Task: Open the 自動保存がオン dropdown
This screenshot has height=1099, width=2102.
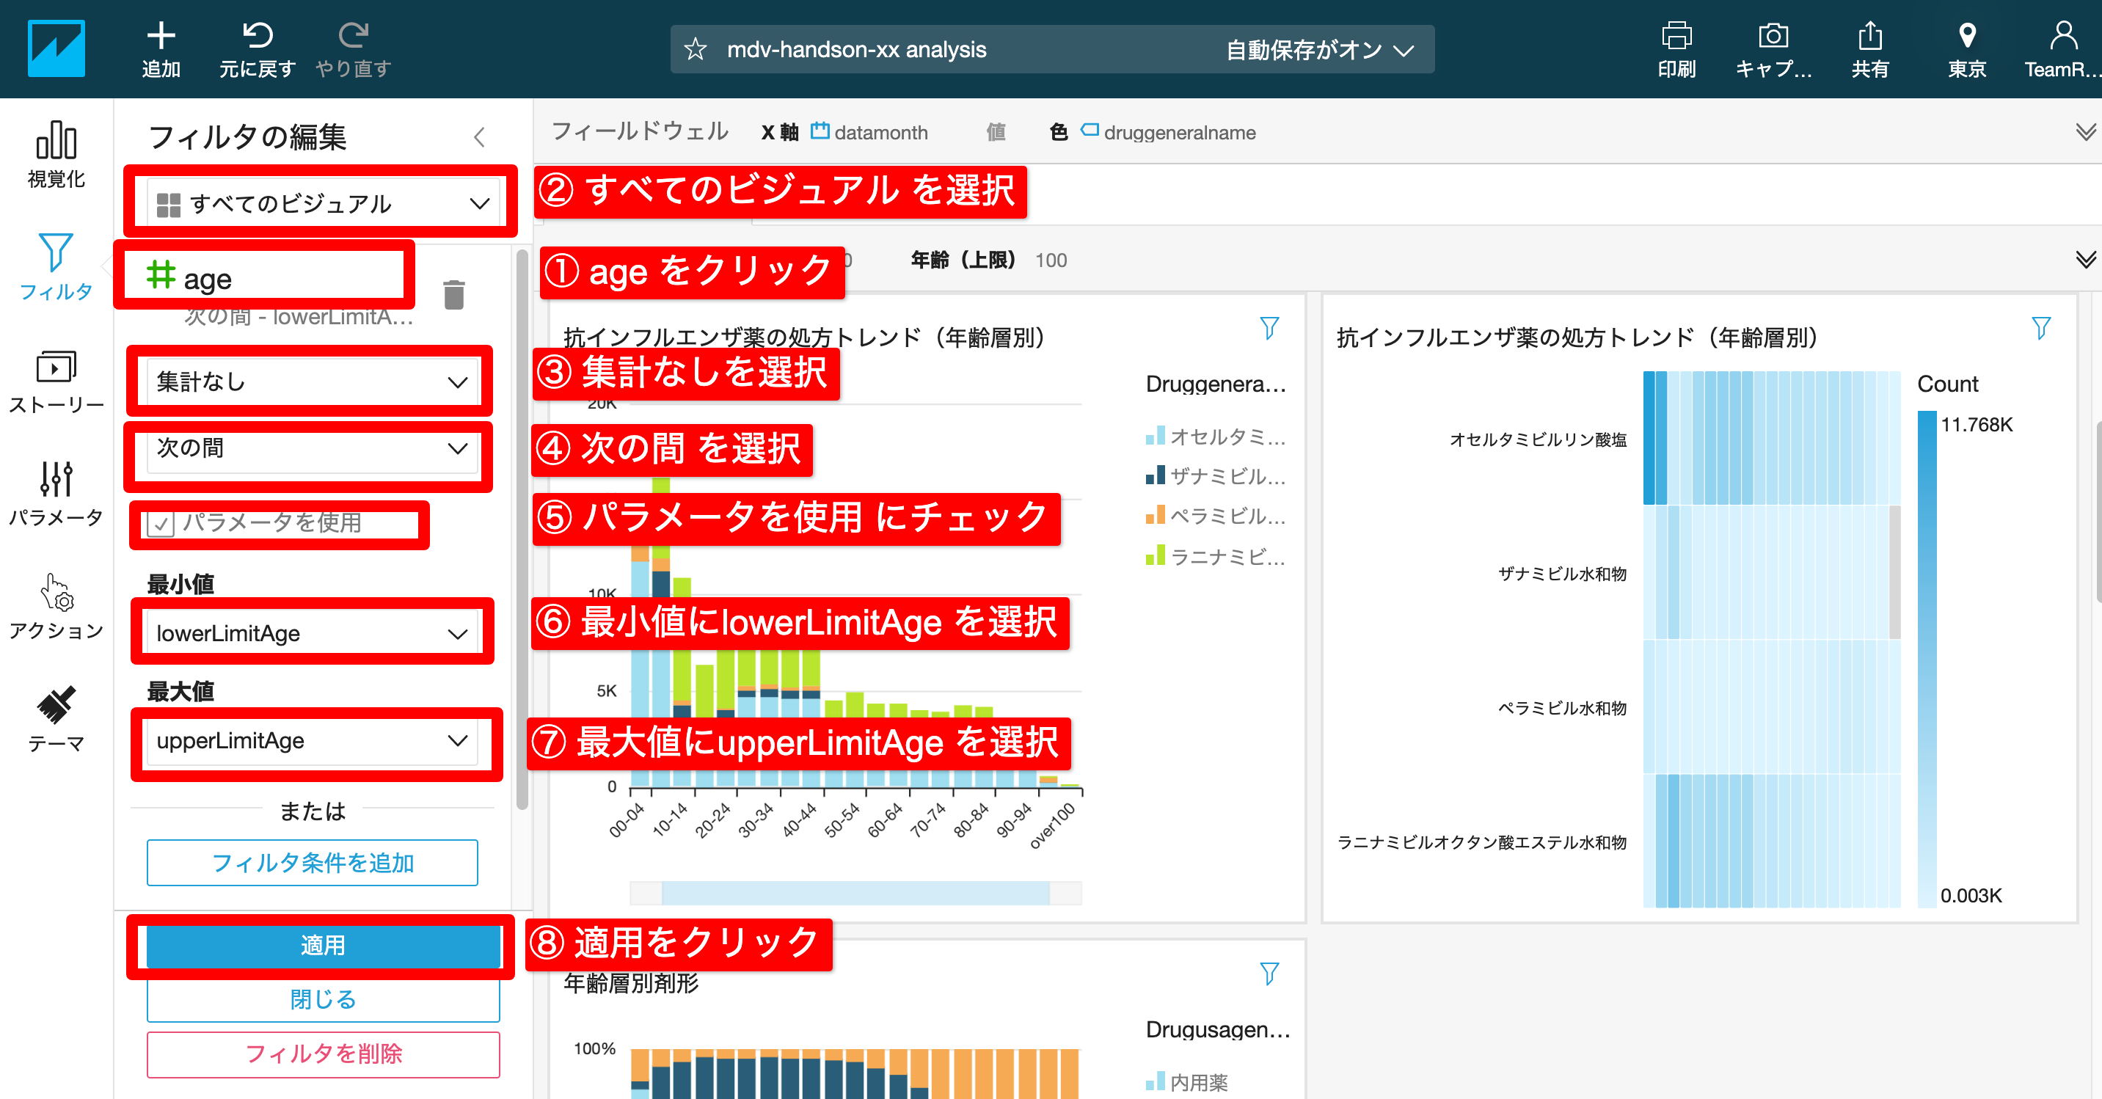Action: tap(1319, 50)
